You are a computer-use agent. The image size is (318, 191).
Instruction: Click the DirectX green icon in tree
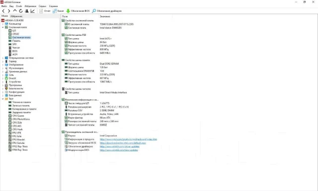point(6,78)
